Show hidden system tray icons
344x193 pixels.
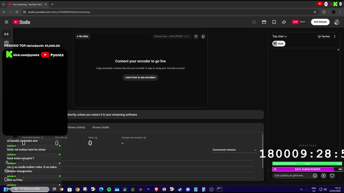[x=301, y=190]
